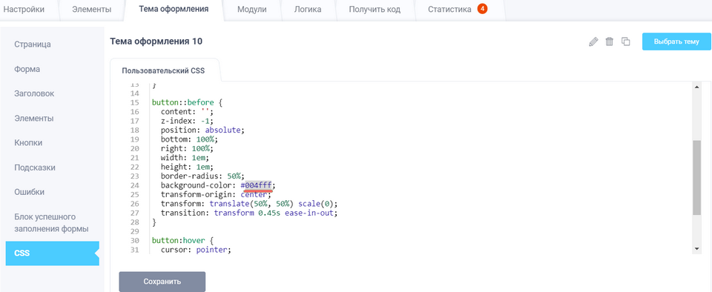Open Блок успешного заполнения формы
Image resolution: width=712 pixels, height=292 pixels.
[x=51, y=222]
